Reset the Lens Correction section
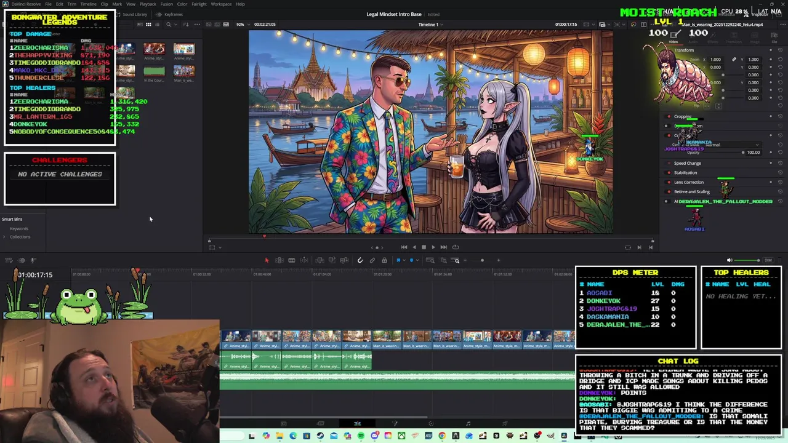 pos(781,182)
